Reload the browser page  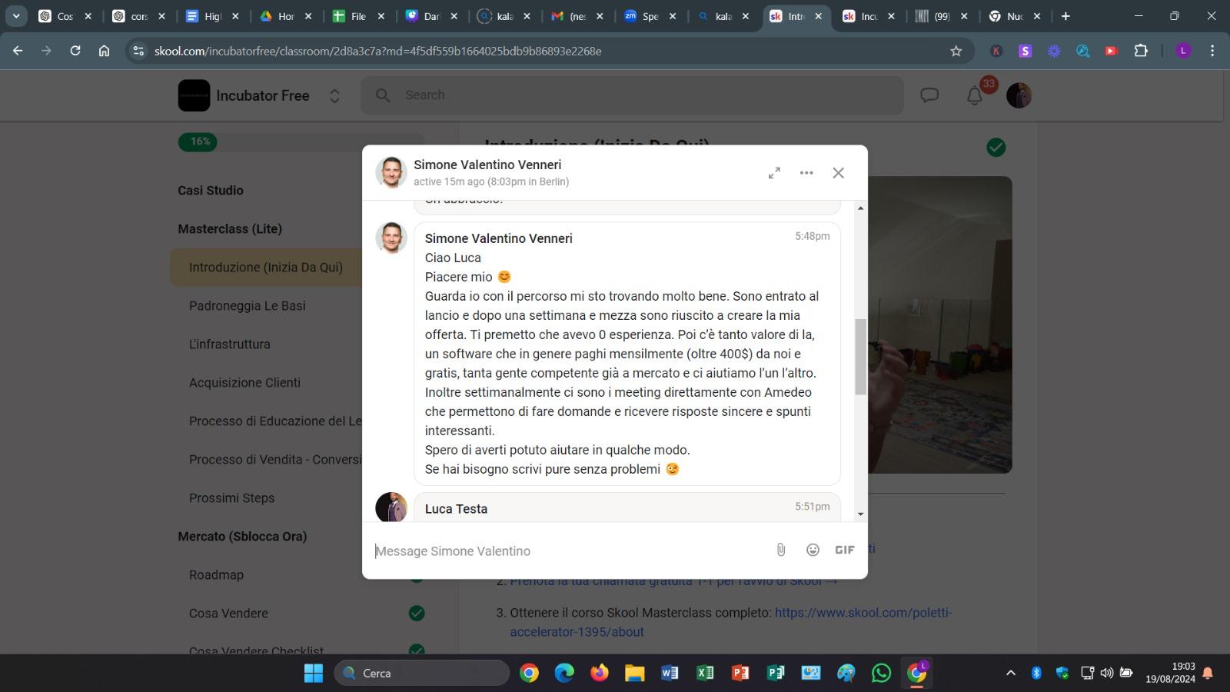75,51
